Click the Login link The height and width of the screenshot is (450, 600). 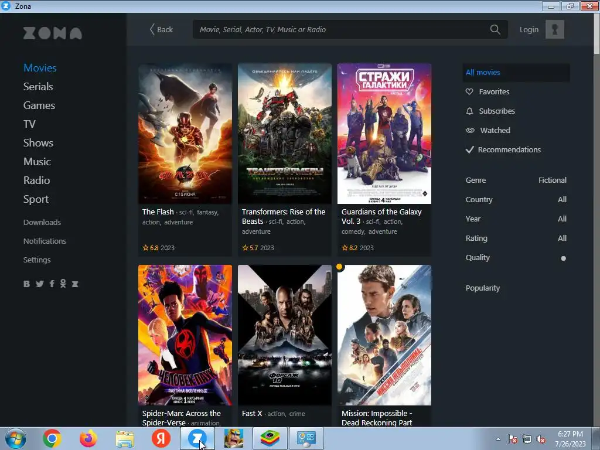(529, 29)
